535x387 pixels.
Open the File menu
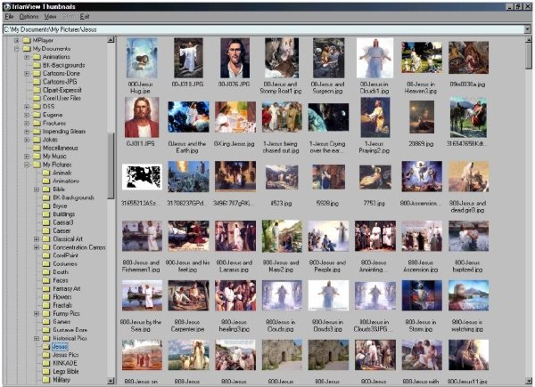[x=9, y=16]
